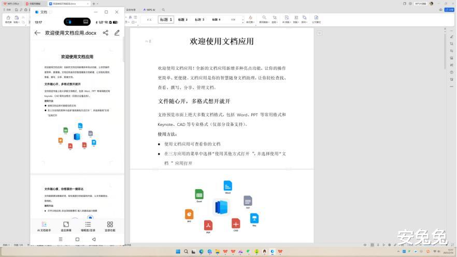Screen dimensions: 457x257
Task: Tap the phone recent-apps hamburger navigation icon
Action: pos(61,239)
